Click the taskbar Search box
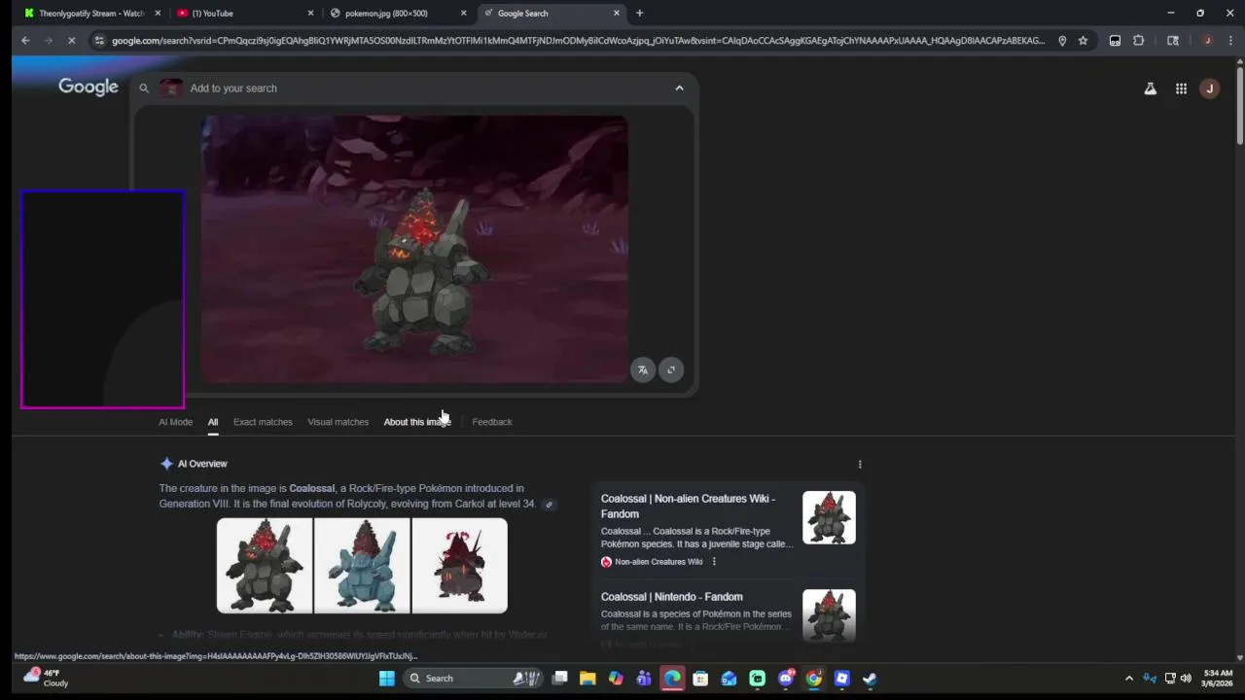The width and height of the screenshot is (1245, 700). (x=474, y=679)
